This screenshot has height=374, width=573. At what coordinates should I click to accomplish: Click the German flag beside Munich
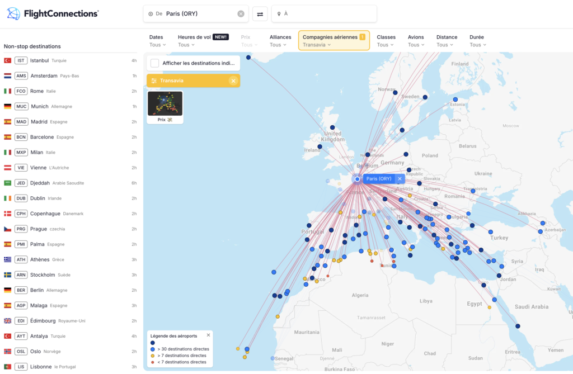8,107
